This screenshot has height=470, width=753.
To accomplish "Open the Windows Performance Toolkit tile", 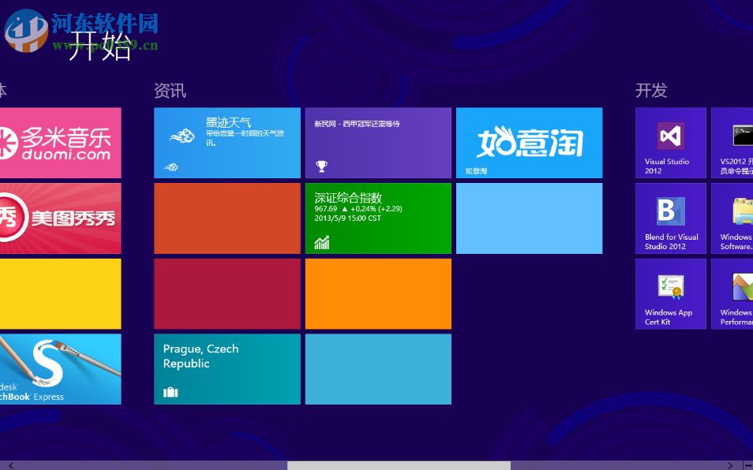I will [x=736, y=293].
